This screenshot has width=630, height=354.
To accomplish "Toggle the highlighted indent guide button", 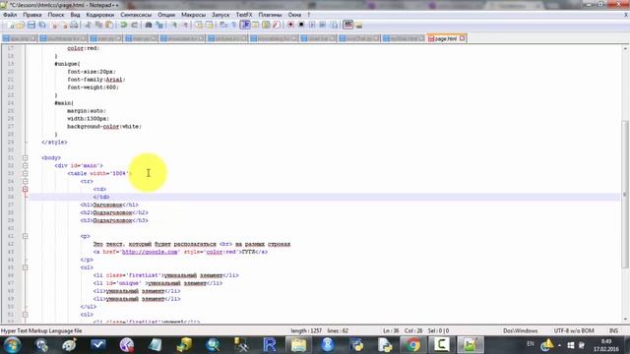I will 245,25.
